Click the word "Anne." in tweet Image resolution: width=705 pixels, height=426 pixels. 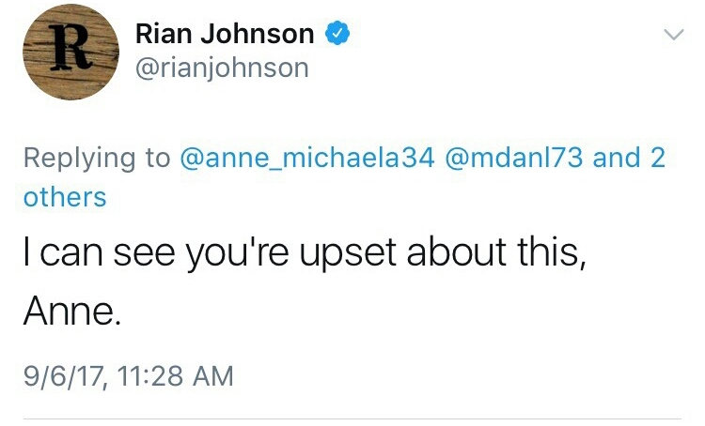pyautogui.click(x=72, y=311)
